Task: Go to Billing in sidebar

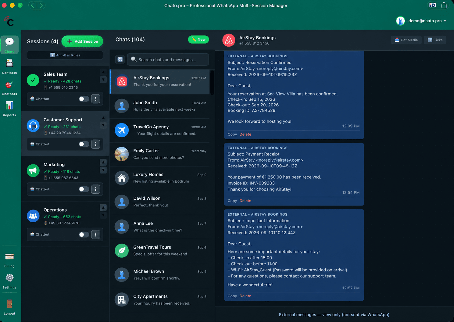Action: [9, 260]
